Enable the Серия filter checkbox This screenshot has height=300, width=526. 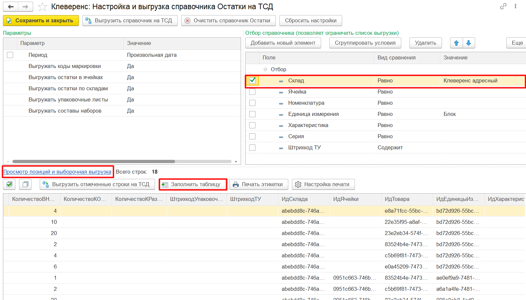(252, 136)
